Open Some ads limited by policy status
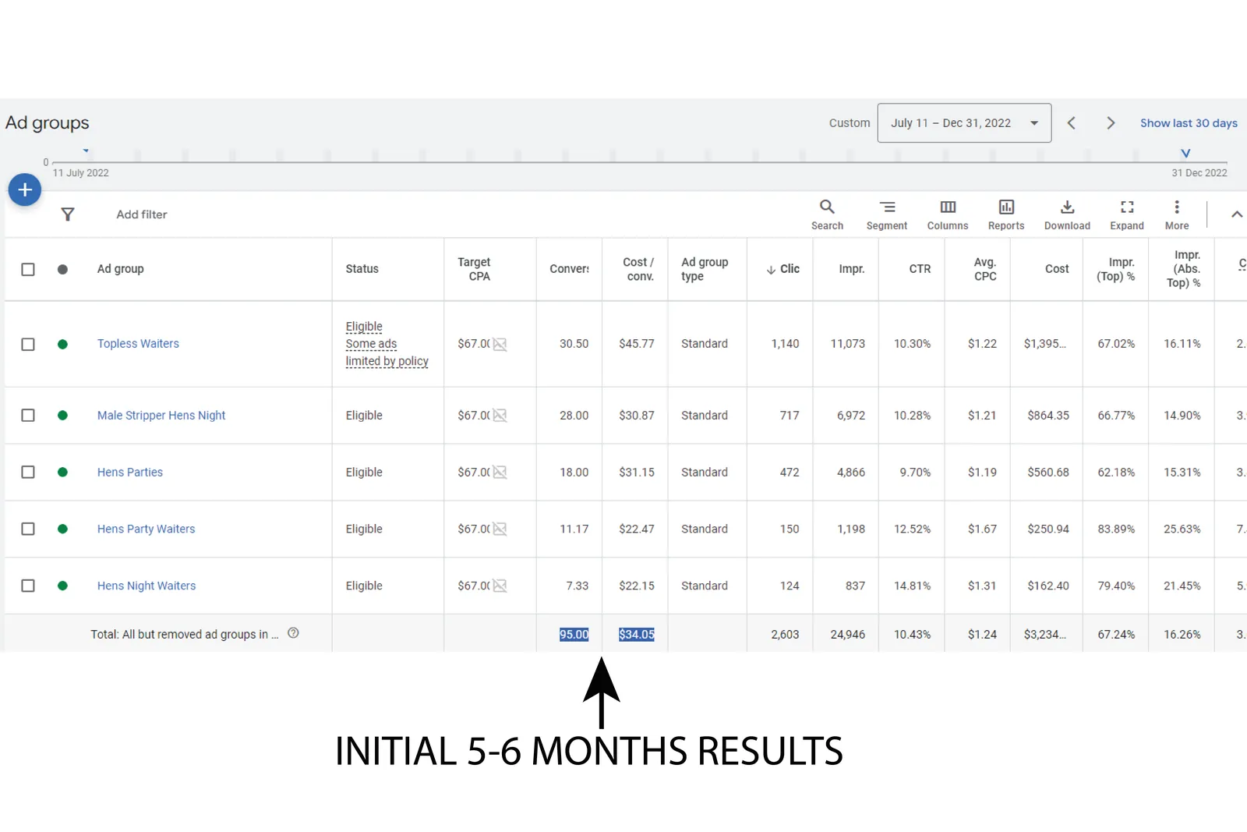Screen dimensions: 1247x832 point(387,352)
